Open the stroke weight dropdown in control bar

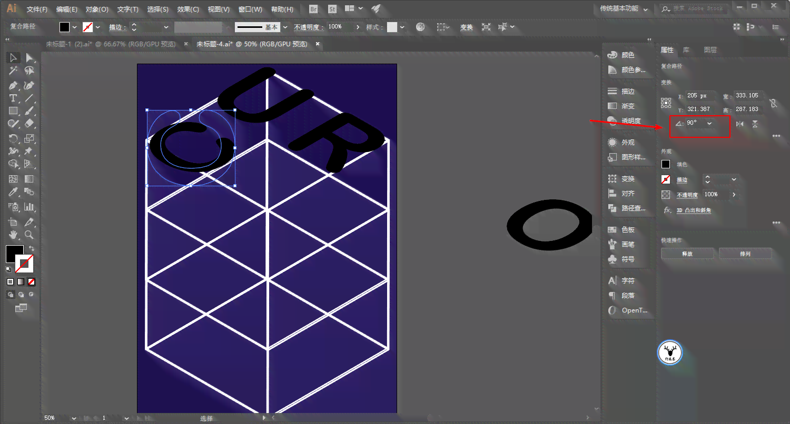click(x=166, y=27)
